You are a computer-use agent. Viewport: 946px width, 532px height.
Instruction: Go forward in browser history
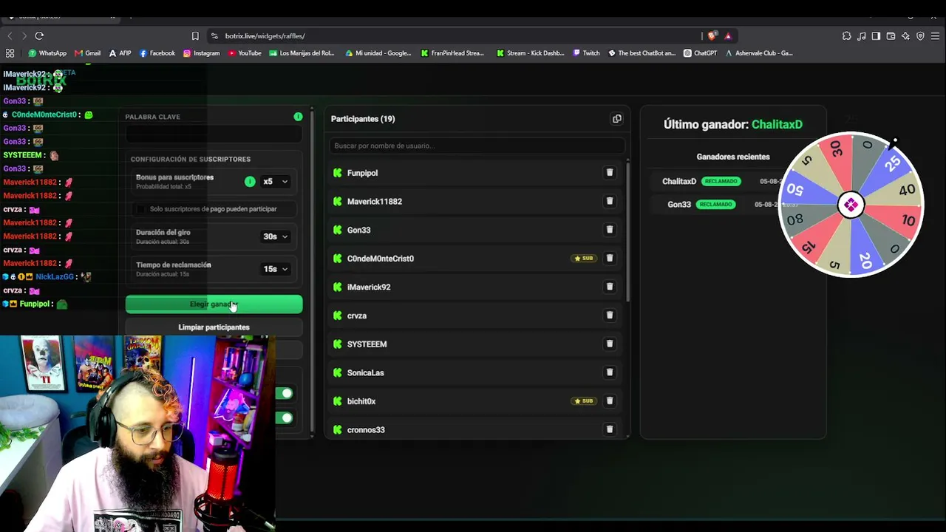click(x=24, y=35)
